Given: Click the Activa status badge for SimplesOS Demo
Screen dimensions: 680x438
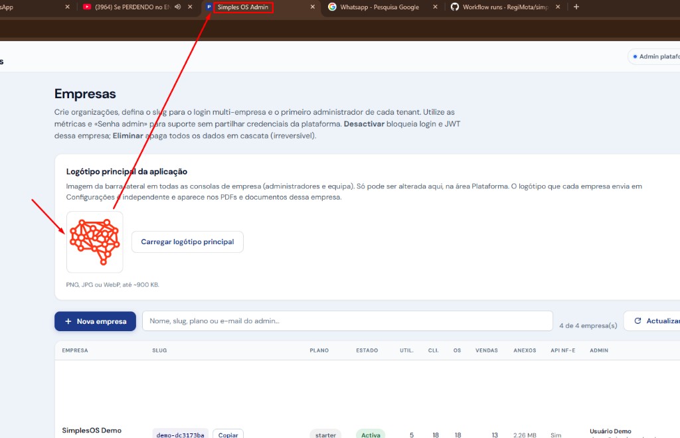Looking at the screenshot, I should (371, 435).
